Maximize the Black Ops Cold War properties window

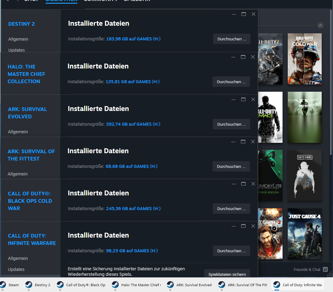click(x=243, y=184)
